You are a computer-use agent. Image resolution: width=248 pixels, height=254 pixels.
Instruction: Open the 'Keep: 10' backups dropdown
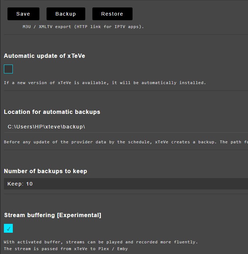click(126, 184)
